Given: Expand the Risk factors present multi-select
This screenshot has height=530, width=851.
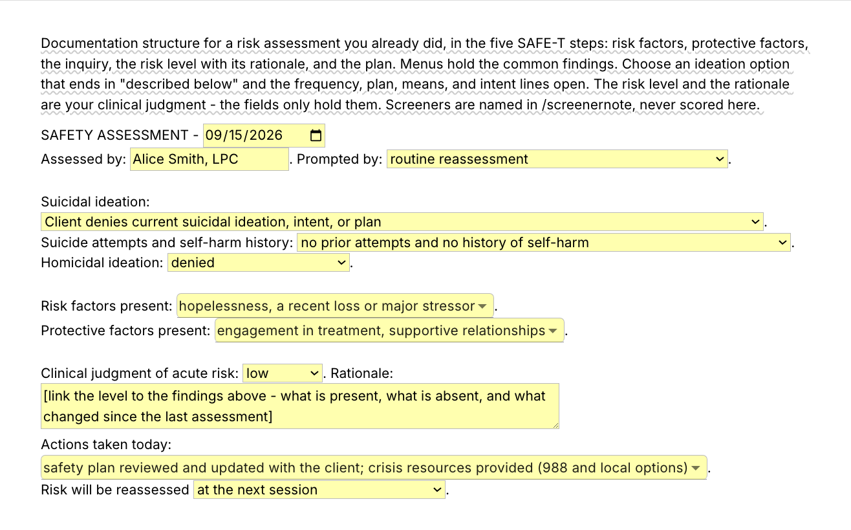Looking at the screenshot, I should 335,306.
